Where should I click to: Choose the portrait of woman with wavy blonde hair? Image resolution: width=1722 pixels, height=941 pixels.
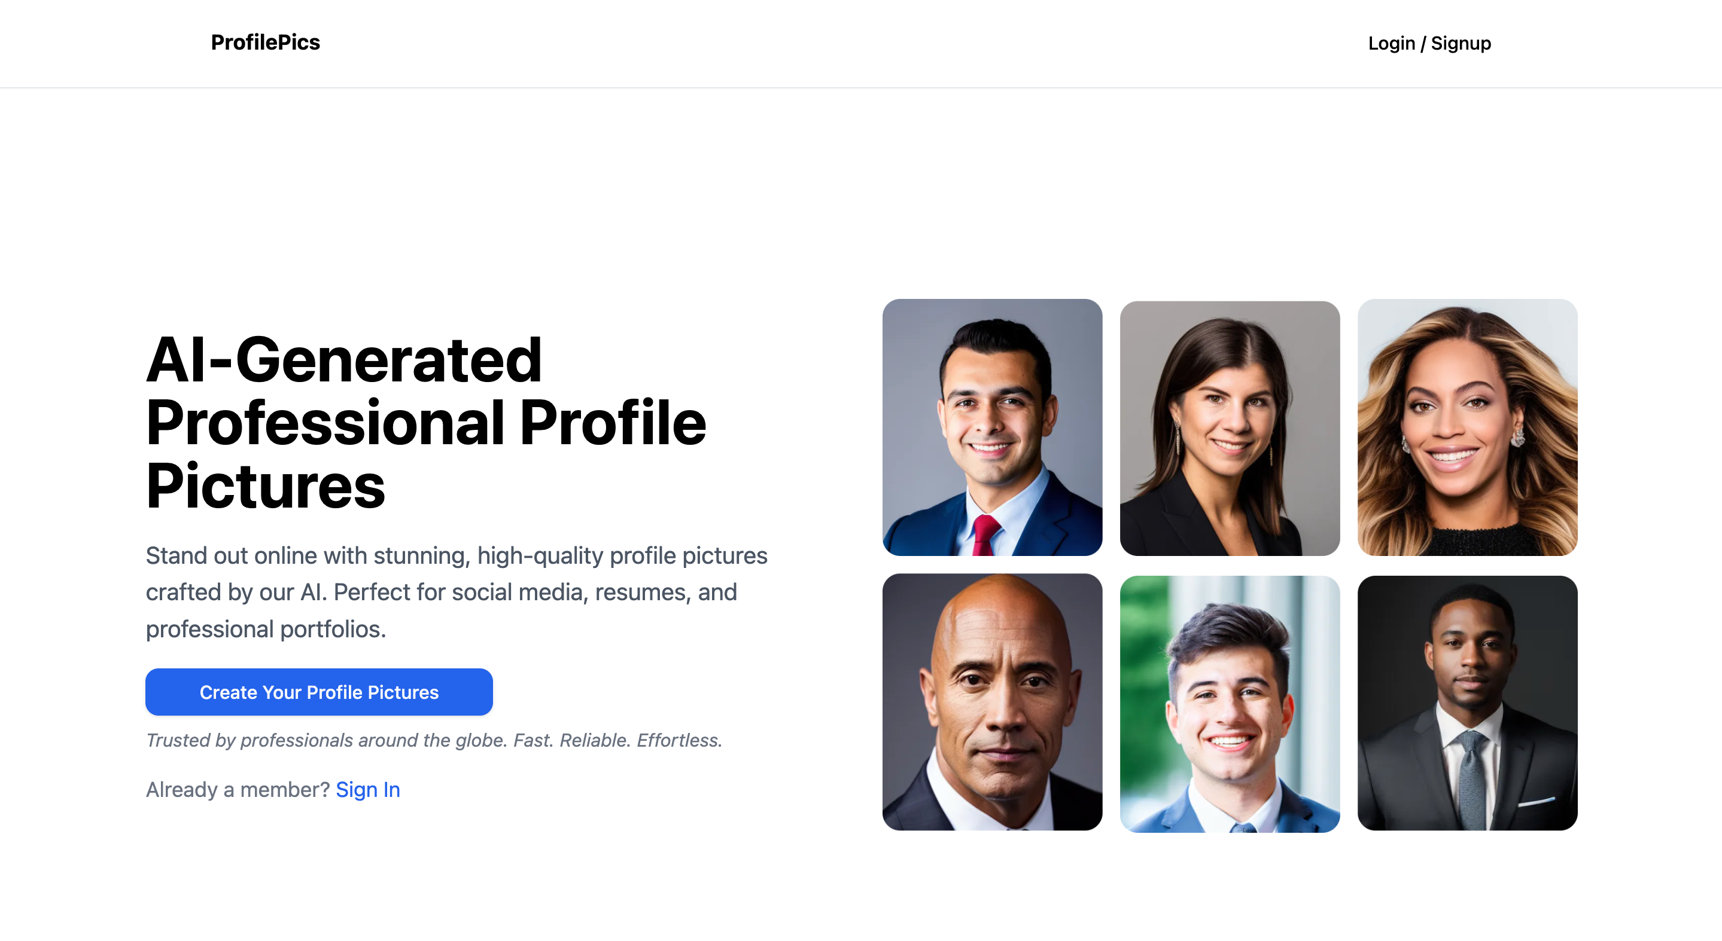pyautogui.click(x=1467, y=427)
